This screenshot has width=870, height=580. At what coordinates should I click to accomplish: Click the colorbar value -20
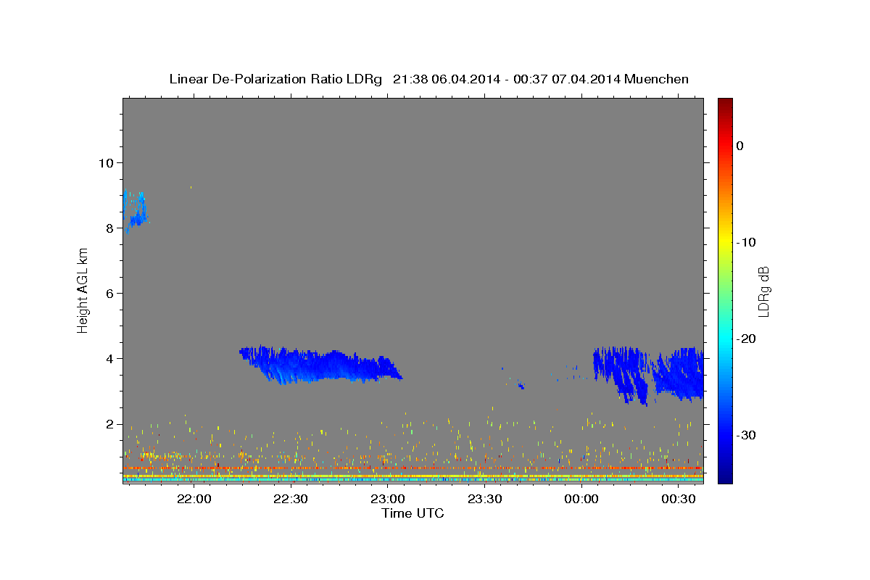click(x=746, y=339)
